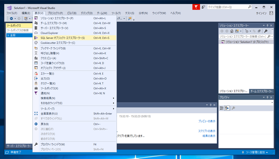Open 出力(O) window from menu

point(75,79)
